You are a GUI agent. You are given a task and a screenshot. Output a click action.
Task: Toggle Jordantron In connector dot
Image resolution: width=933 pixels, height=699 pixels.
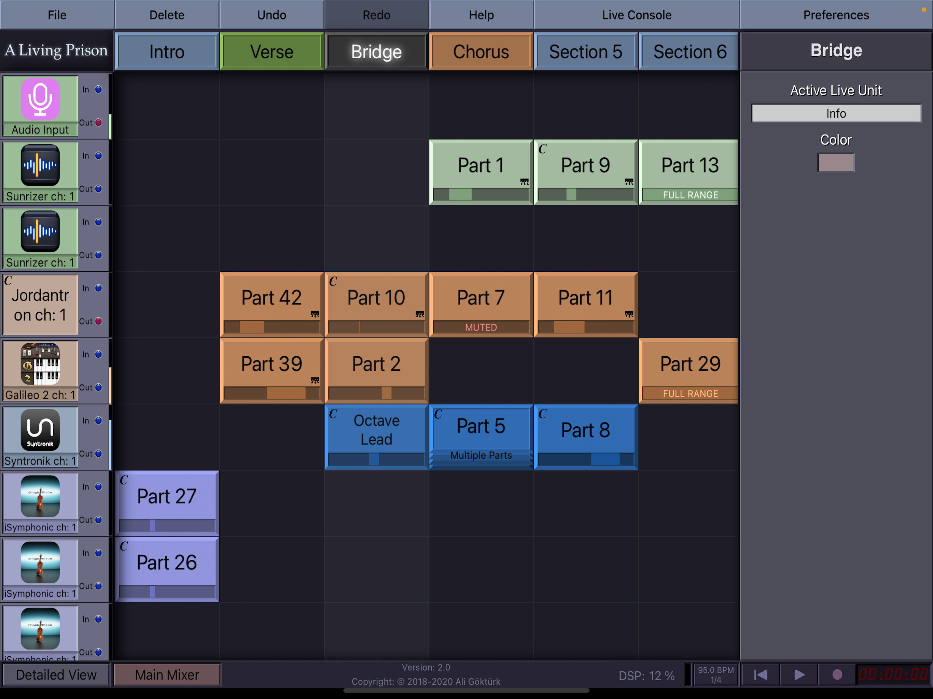point(98,288)
